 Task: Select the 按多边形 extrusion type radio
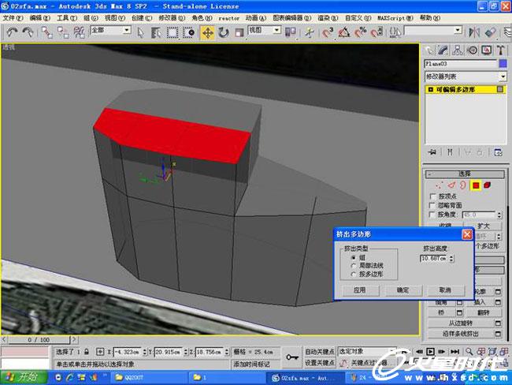tap(354, 274)
